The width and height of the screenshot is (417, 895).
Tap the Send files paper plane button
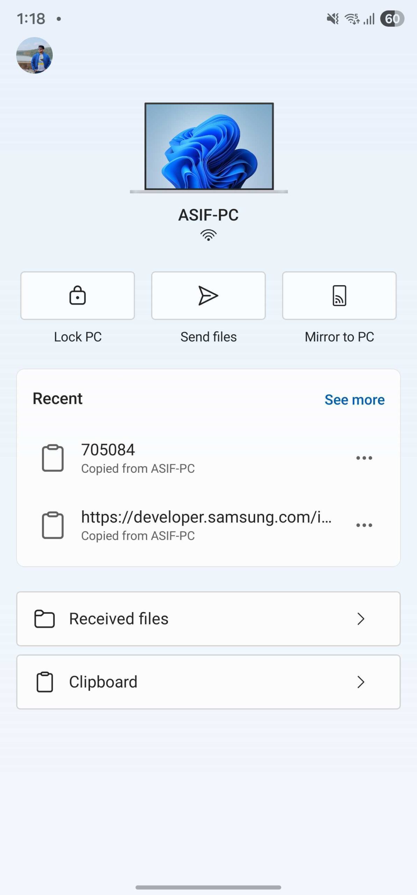coord(208,295)
